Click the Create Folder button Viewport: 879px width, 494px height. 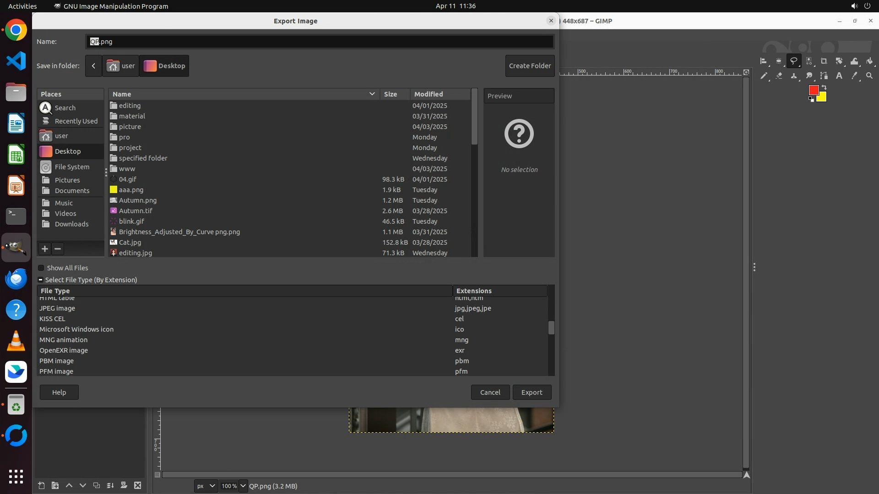tap(530, 66)
